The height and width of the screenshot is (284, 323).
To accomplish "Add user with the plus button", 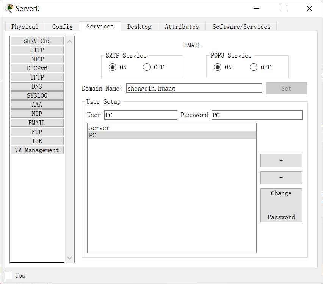I will point(281,161).
